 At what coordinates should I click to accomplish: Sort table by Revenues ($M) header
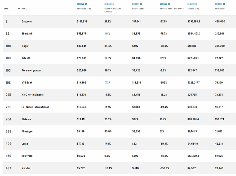coord(84,9)
